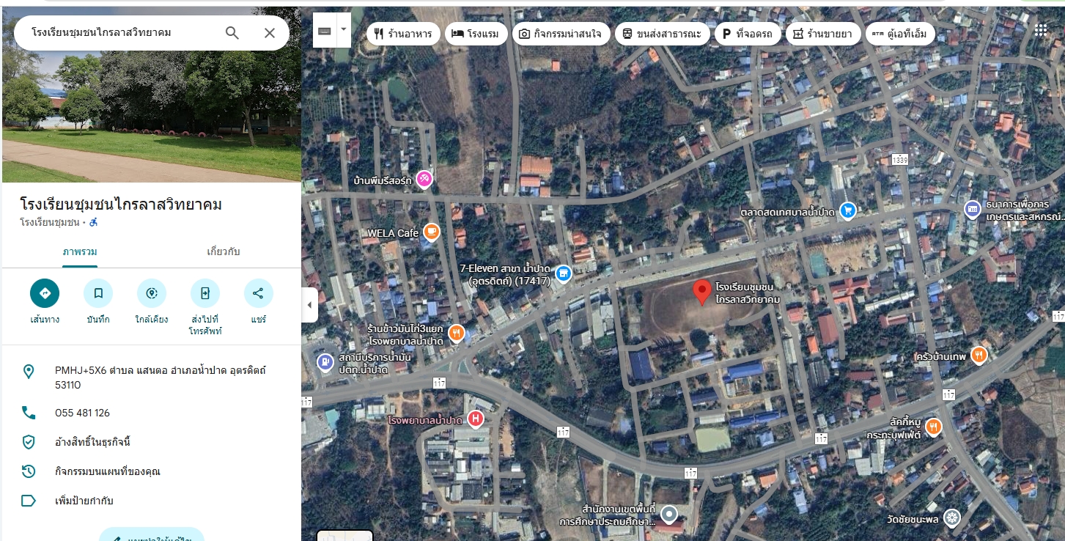Open Google apps grid icon
1065x541 pixels.
point(1041,29)
